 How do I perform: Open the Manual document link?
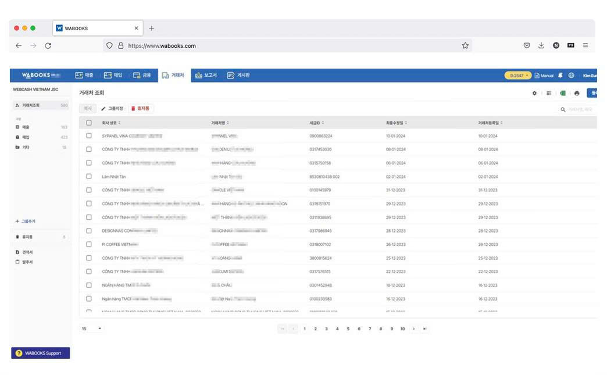(544, 76)
